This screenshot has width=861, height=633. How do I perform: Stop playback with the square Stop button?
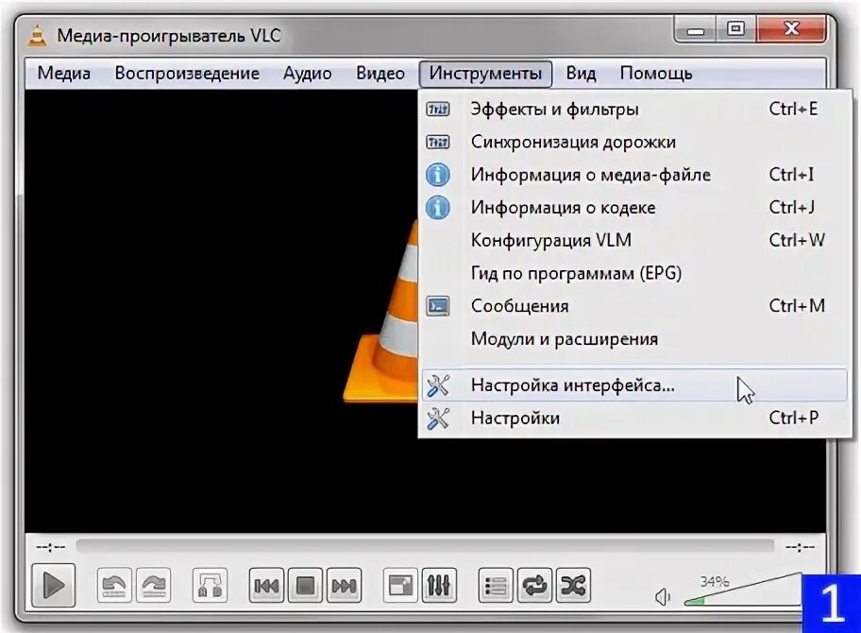click(305, 586)
